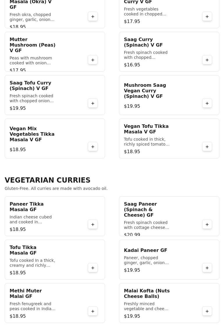Viewport: 224px width, 325px height.
Task: Open Kadai Paneer GF item title
Action: pos(145,250)
